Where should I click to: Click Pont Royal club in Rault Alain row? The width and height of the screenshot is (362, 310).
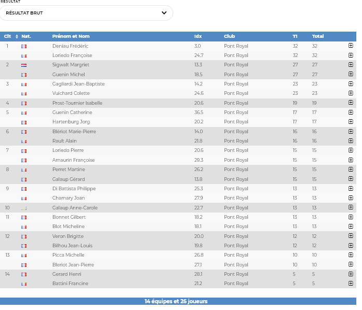point(236,141)
